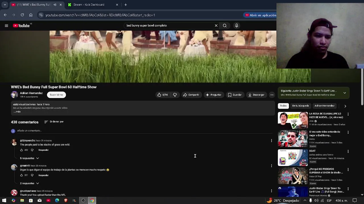Open options for the SOAT video
364x204 pixels.
348,152
